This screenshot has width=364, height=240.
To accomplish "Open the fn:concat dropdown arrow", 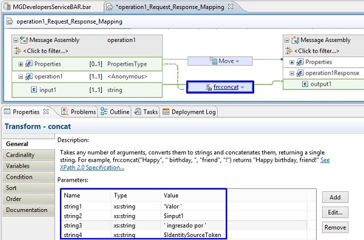I will tap(242, 87).
